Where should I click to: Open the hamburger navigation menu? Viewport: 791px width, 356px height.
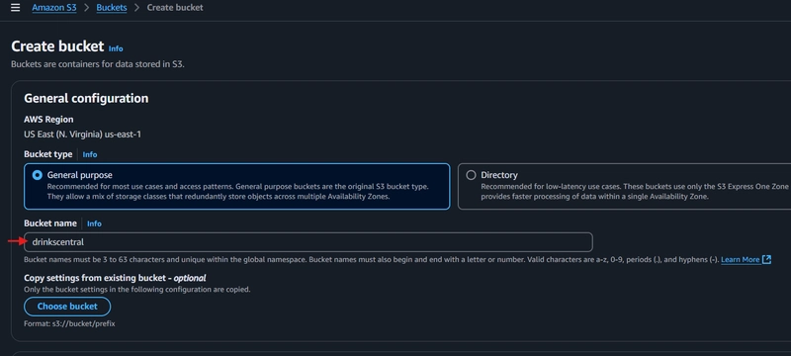[16, 8]
